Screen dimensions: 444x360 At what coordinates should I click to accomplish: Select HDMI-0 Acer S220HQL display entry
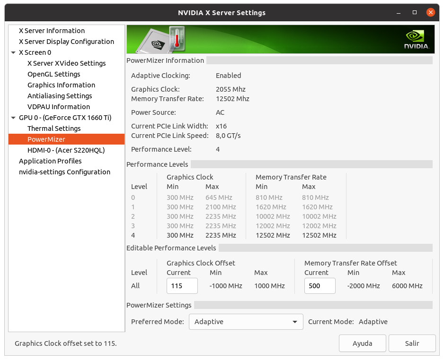[x=66, y=150]
